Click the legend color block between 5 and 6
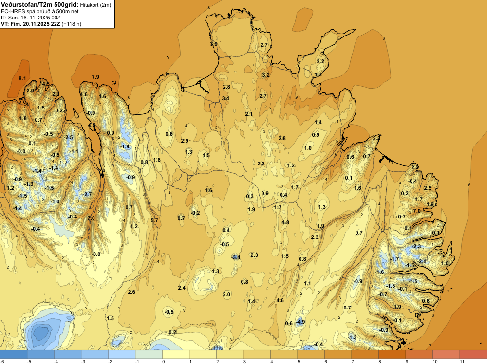 pos(311,354)
